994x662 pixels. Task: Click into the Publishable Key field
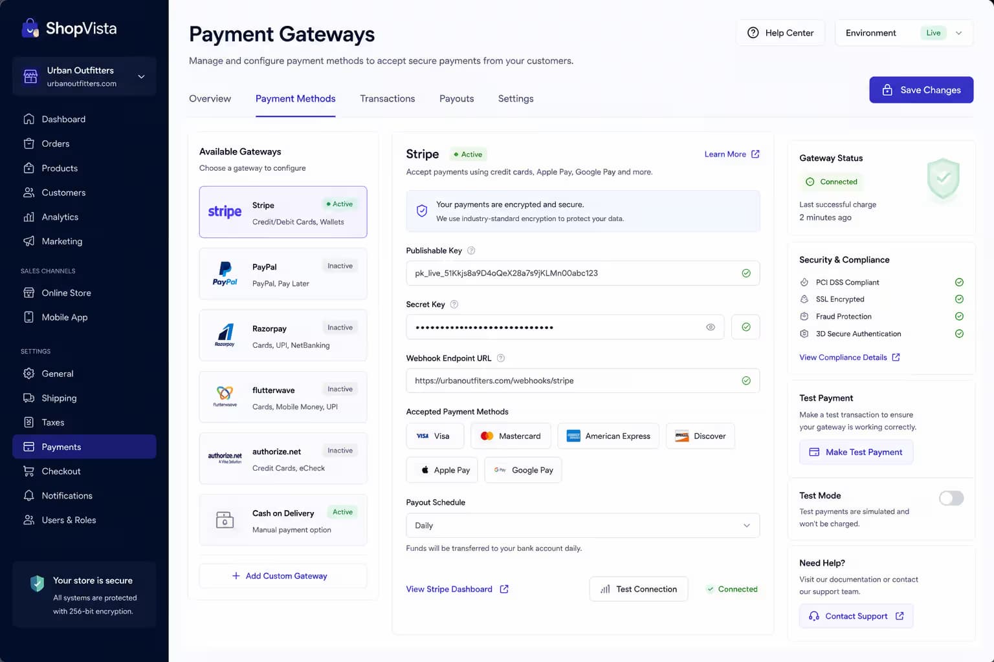click(582, 273)
